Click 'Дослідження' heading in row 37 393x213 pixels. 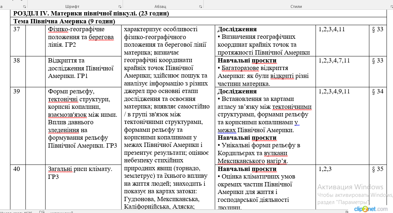237,29
